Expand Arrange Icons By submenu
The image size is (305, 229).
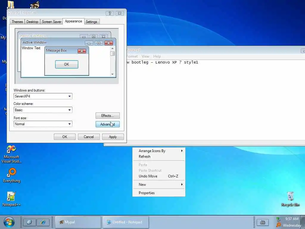[x=159, y=151]
